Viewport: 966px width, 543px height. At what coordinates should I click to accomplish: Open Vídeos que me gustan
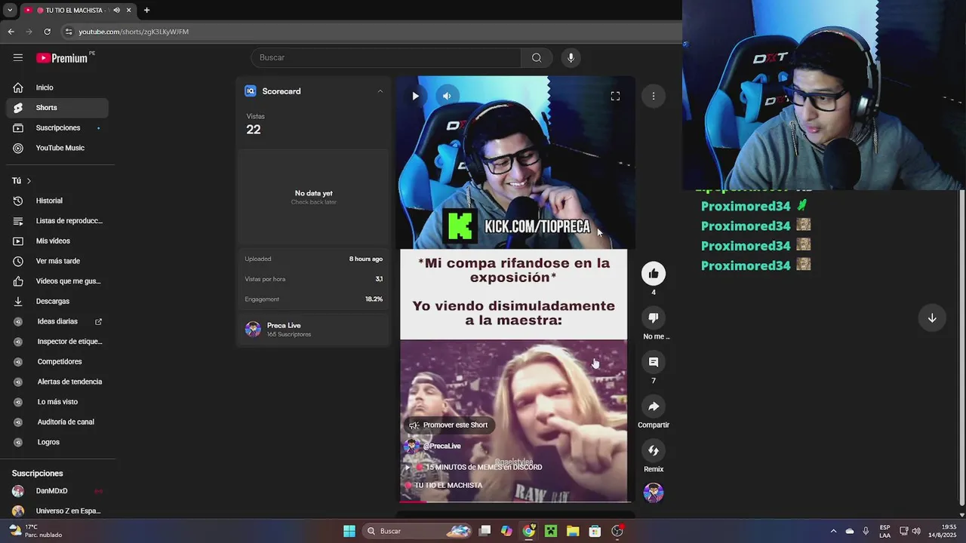coord(57,281)
